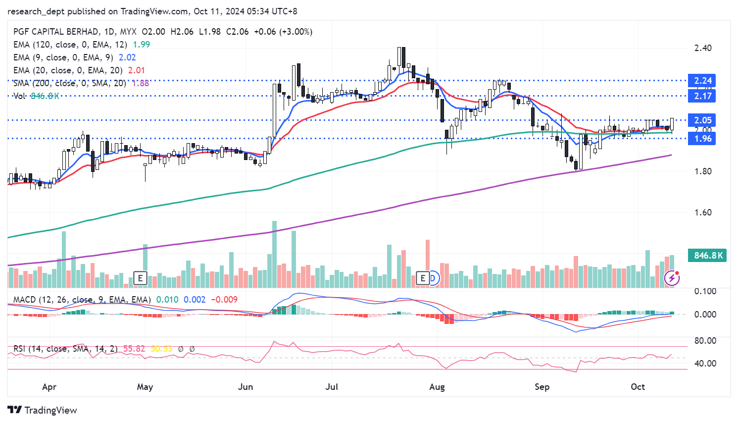
Task: Click the 2.24 price level label
Action: pos(702,81)
